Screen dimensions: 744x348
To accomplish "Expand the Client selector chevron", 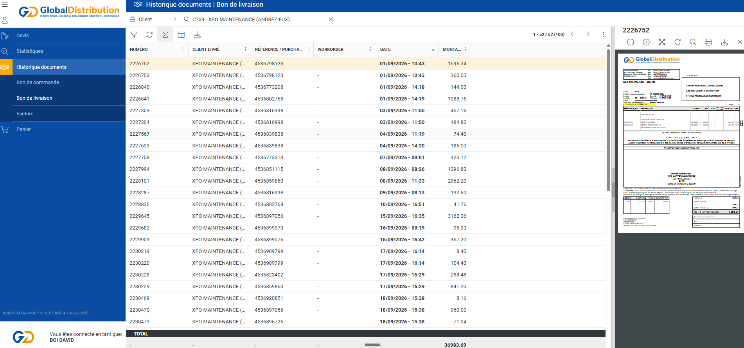I will click(x=175, y=19).
